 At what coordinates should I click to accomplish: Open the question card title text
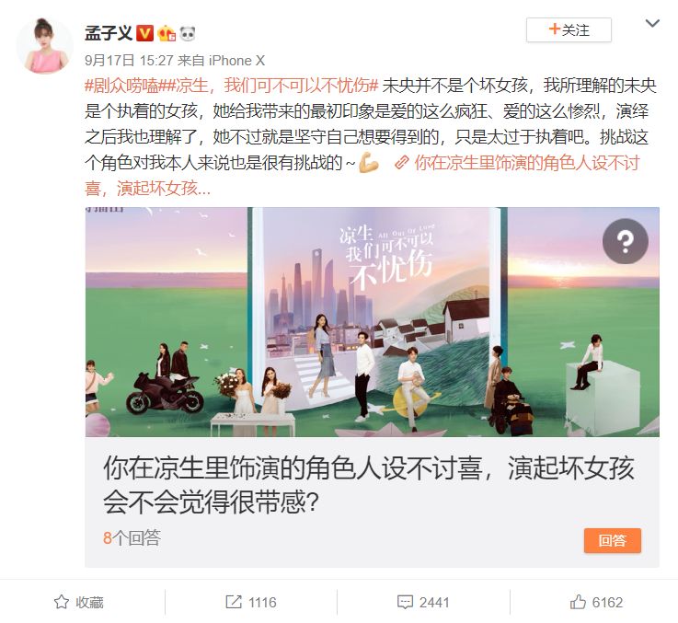(x=368, y=485)
